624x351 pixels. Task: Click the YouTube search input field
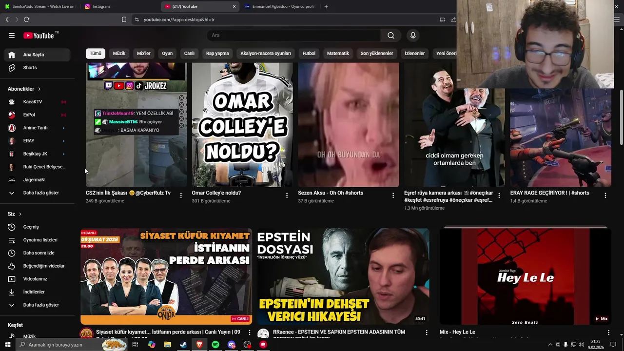click(294, 36)
